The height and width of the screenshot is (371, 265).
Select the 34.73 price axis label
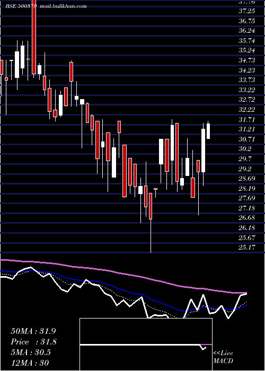pyautogui.click(x=247, y=60)
